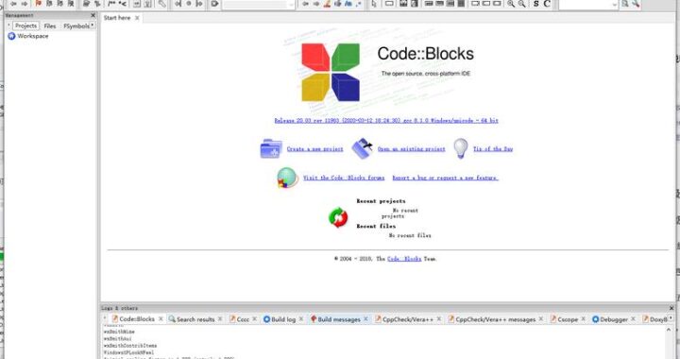Click the zoom in magnifier toolbar icon
The height and width of the screenshot is (359, 680).
(x=511, y=4)
